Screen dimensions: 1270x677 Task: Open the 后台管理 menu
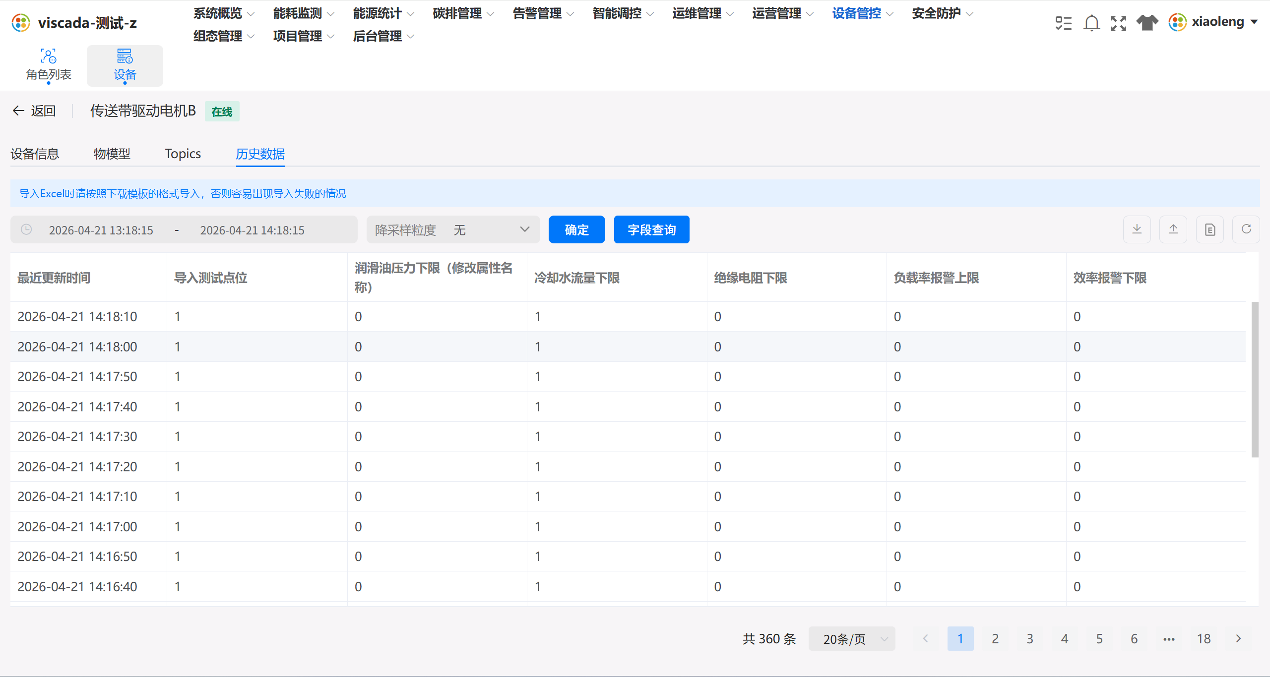[x=383, y=36]
